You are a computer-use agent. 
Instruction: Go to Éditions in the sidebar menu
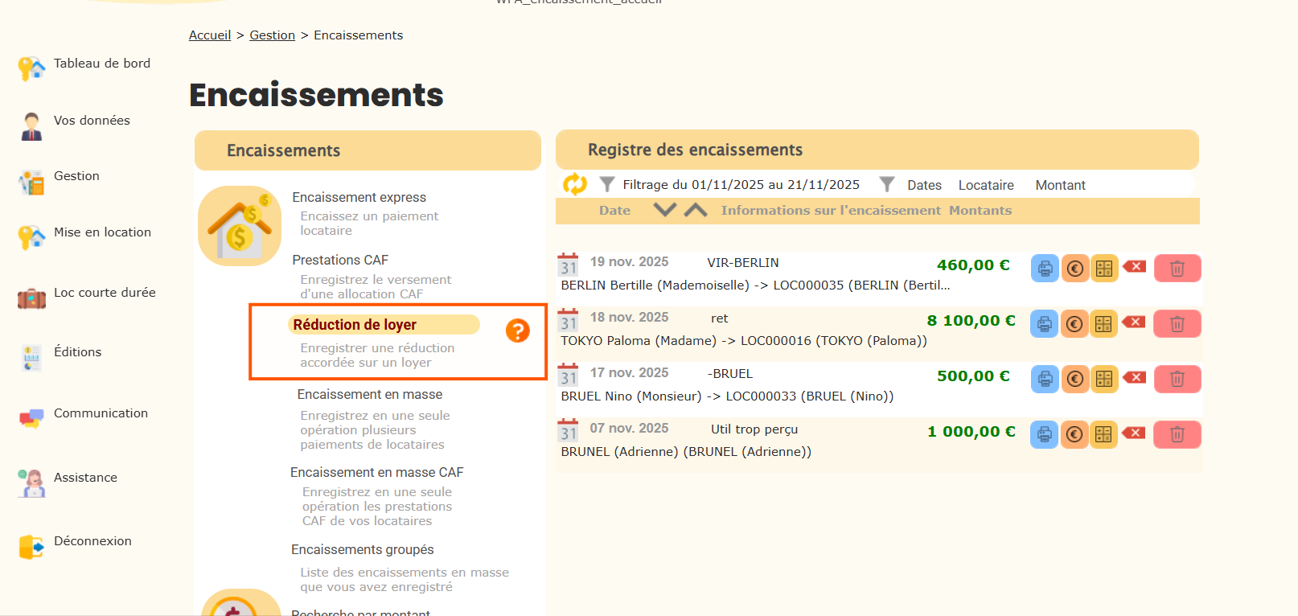tap(77, 352)
